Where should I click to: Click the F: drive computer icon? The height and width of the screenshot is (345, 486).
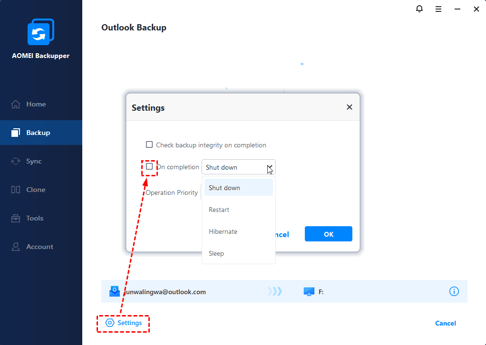(x=309, y=291)
